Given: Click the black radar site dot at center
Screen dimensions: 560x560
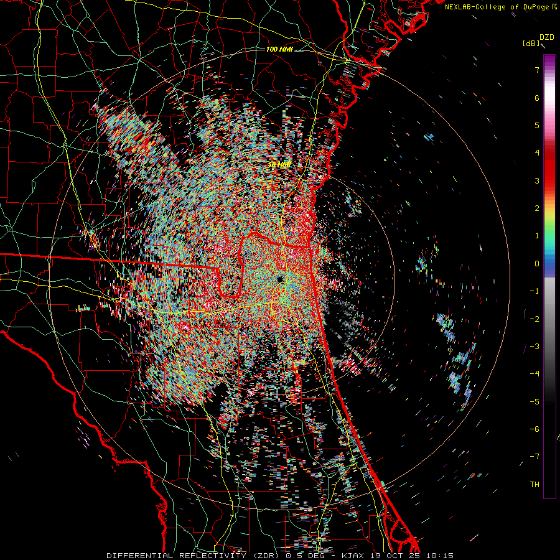Looking at the screenshot, I should click(279, 279).
